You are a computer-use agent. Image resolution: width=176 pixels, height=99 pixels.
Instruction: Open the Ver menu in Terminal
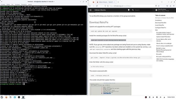(12, 4)
